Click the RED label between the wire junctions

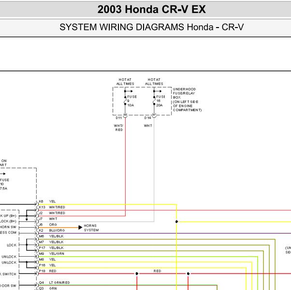point(158,271)
